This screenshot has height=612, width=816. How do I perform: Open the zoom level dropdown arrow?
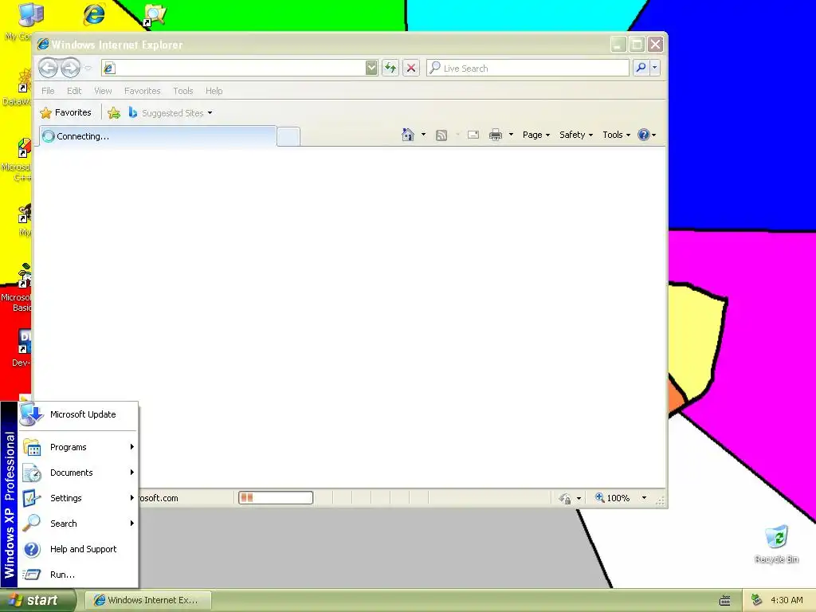644,498
